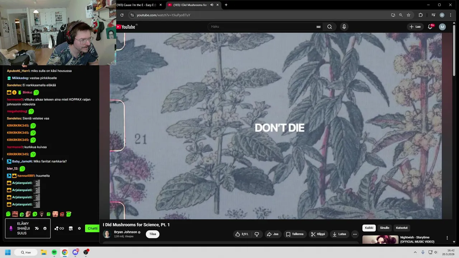This screenshot has height=258, width=459.
Task: Subscribe with Tilaa button
Action: (153, 234)
